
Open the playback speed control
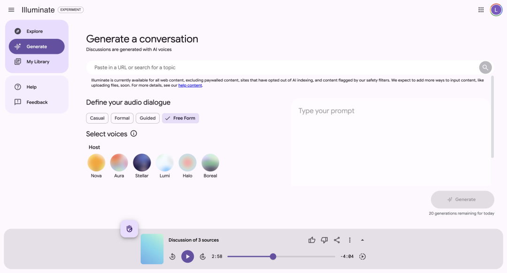362,257
